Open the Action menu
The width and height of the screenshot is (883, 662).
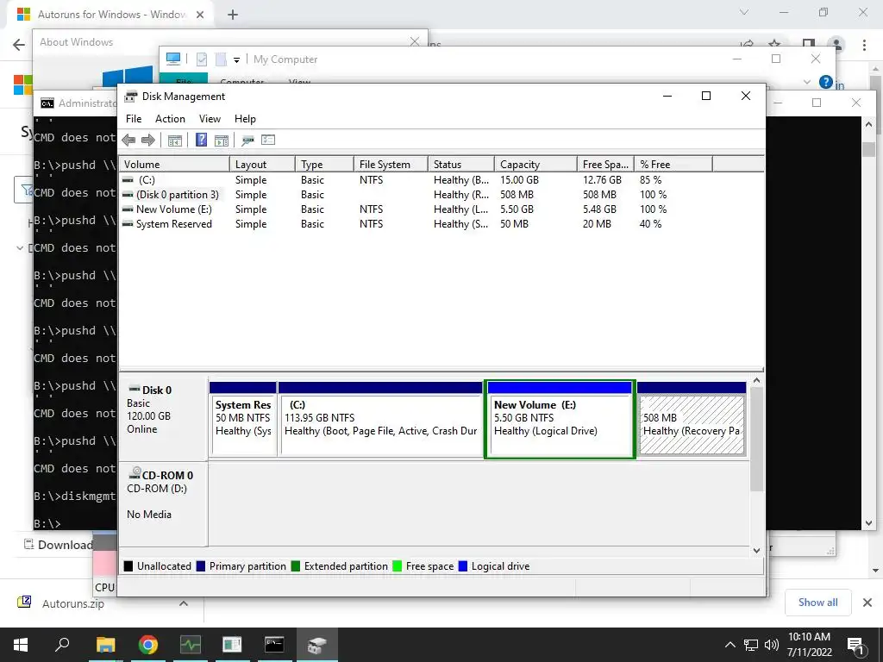(170, 119)
